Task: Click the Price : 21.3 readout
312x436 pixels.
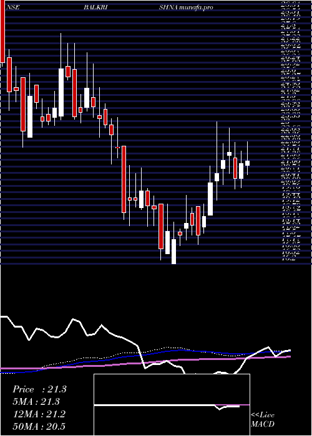Action: pos(39,389)
